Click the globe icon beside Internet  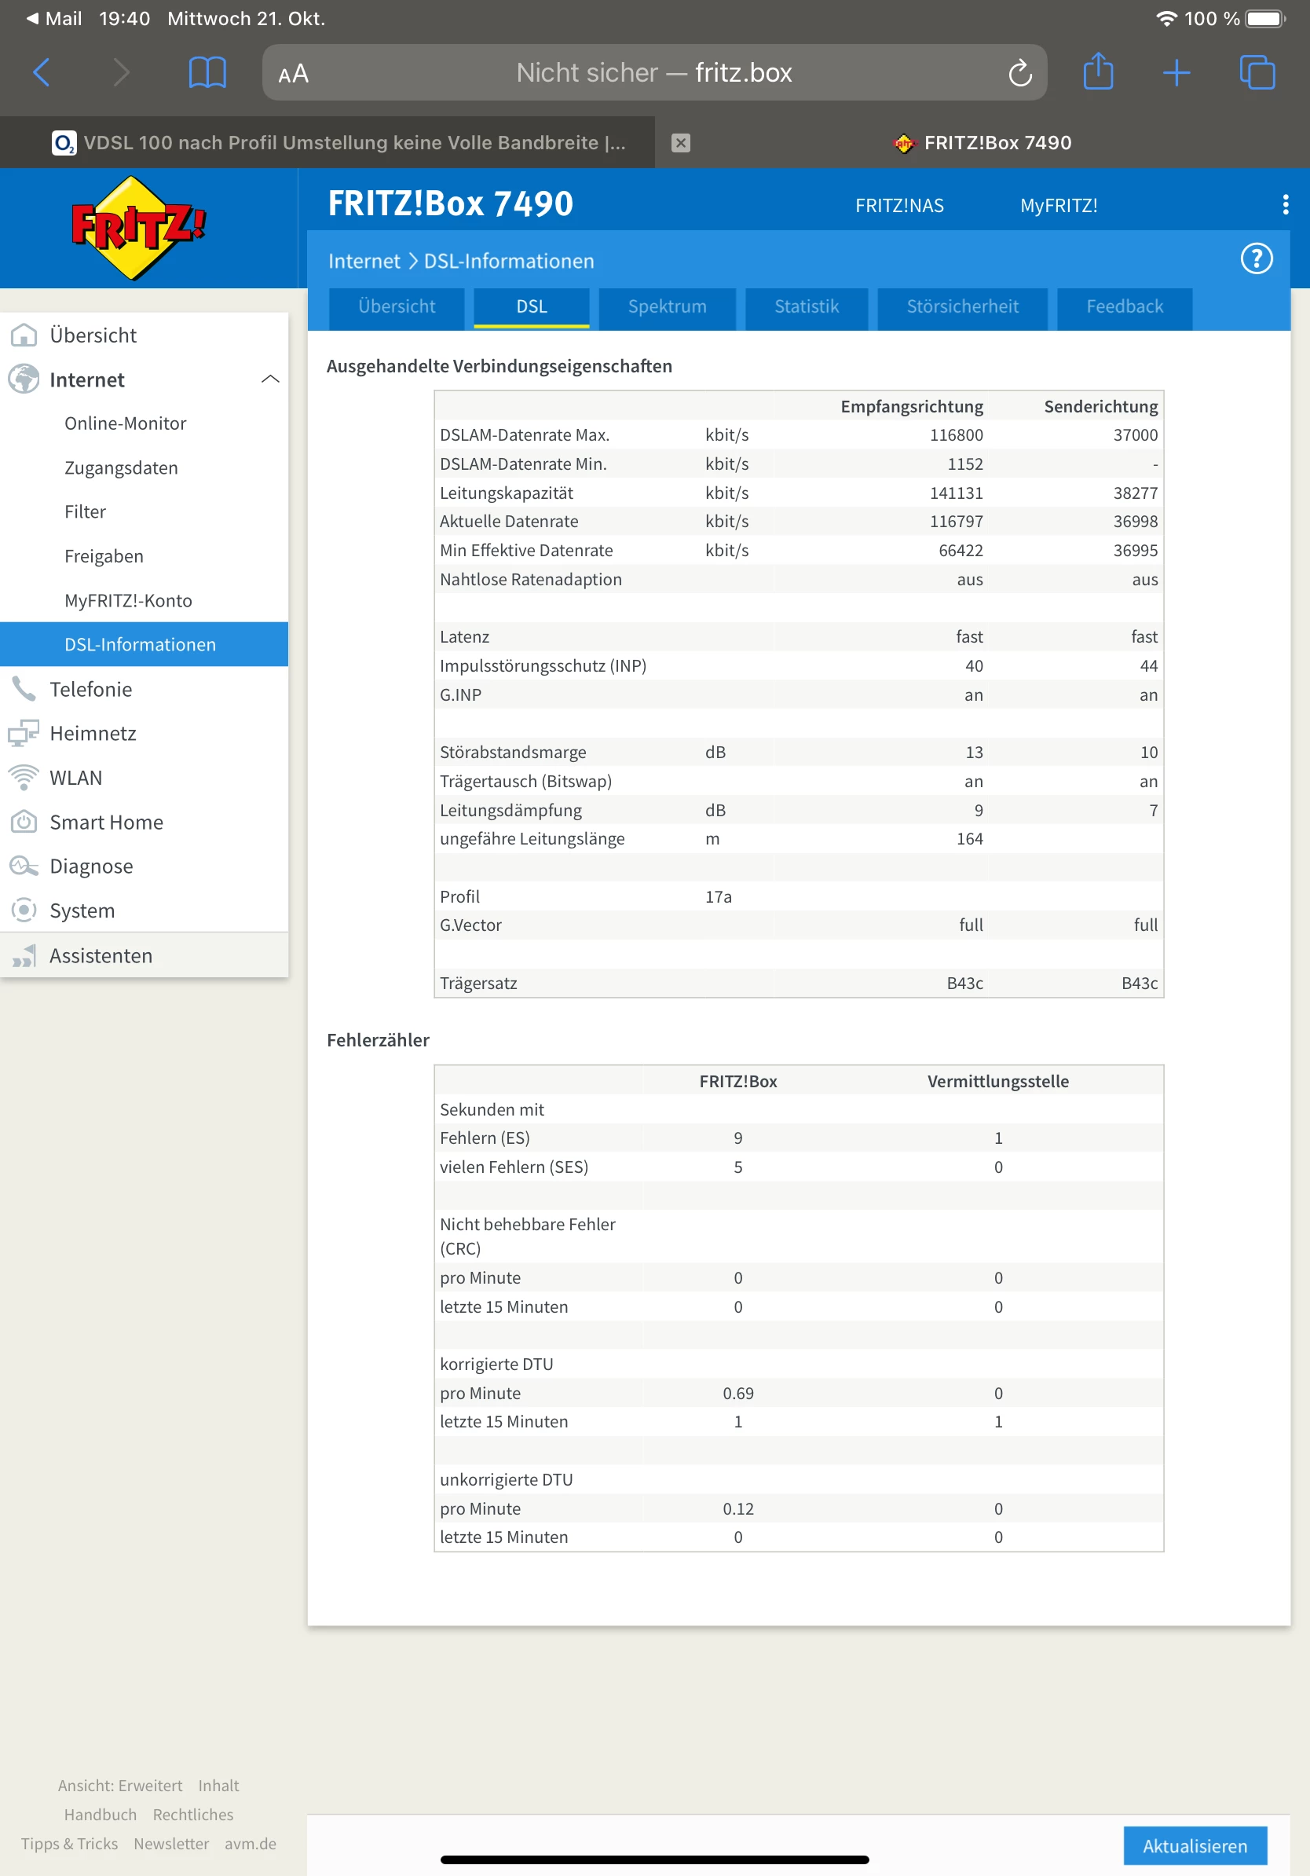pyautogui.click(x=24, y=379)
